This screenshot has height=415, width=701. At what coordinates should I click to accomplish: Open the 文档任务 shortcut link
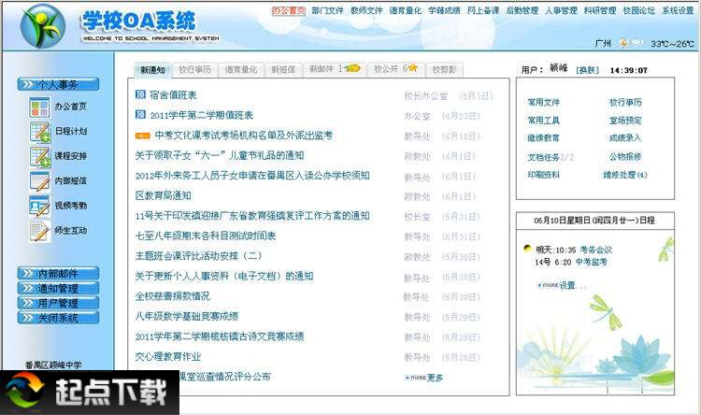point(551,157)
